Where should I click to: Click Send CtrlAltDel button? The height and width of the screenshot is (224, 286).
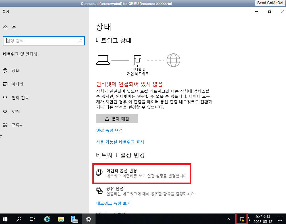(x=270, y=3)
